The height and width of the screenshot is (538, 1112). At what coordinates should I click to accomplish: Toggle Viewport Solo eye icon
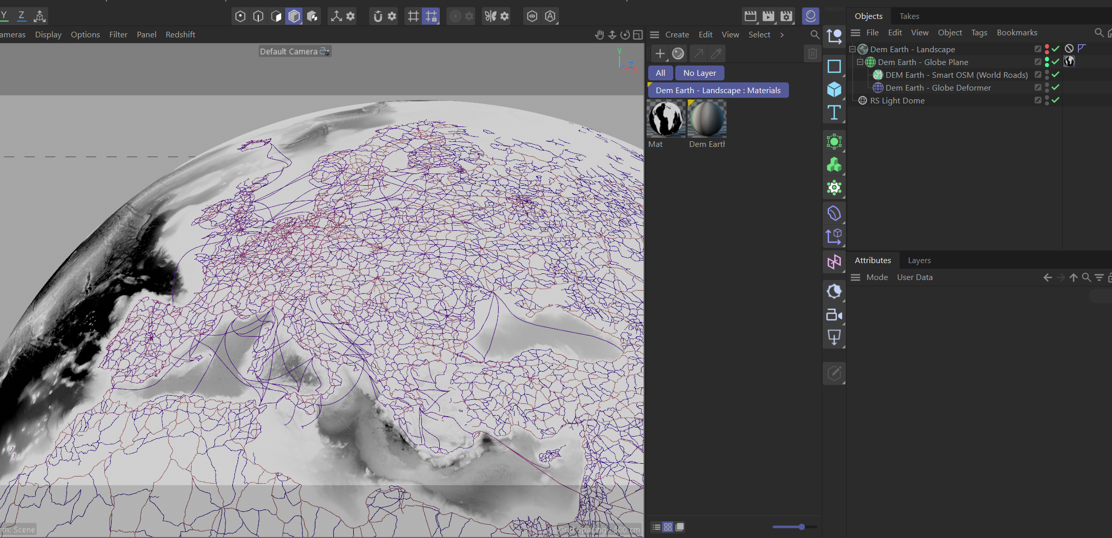pos(532,16)
